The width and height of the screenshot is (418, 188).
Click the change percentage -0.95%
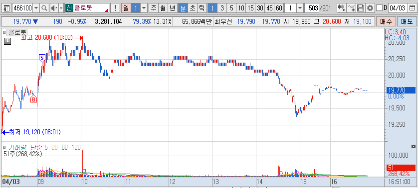coord(77,21)
